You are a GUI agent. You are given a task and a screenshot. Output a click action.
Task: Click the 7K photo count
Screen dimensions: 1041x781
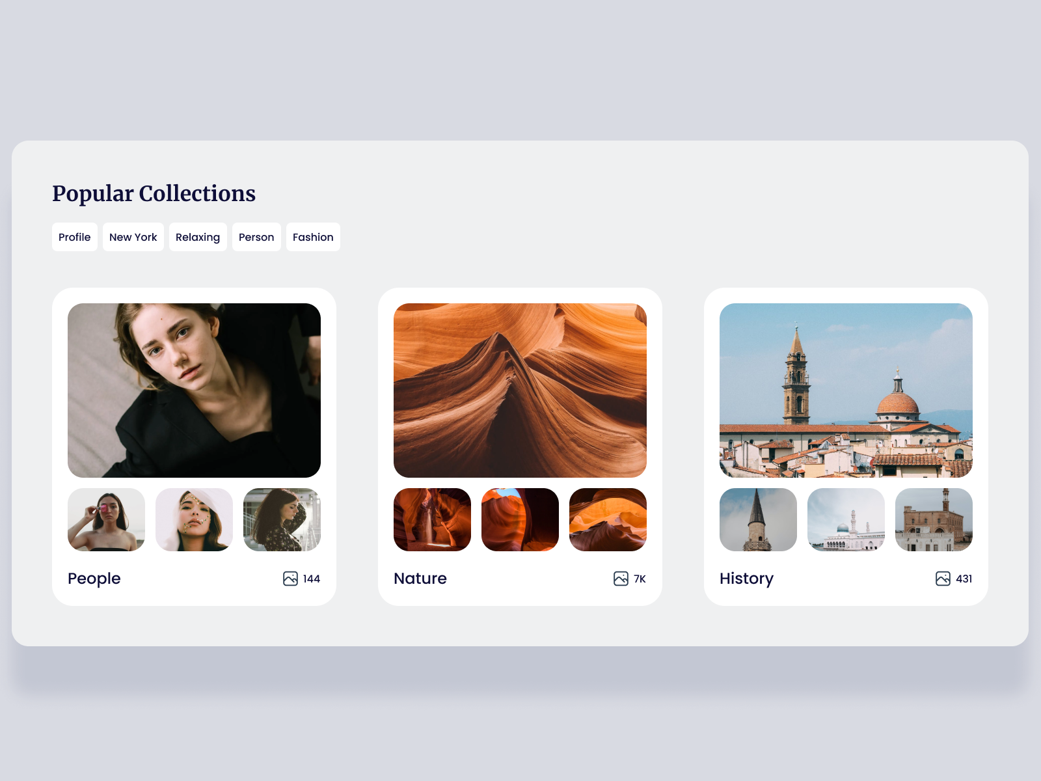640,579
